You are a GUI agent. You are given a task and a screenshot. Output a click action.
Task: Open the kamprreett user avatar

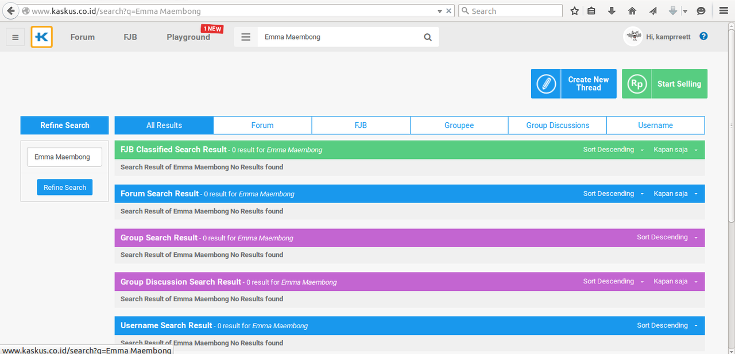(633, 37)
